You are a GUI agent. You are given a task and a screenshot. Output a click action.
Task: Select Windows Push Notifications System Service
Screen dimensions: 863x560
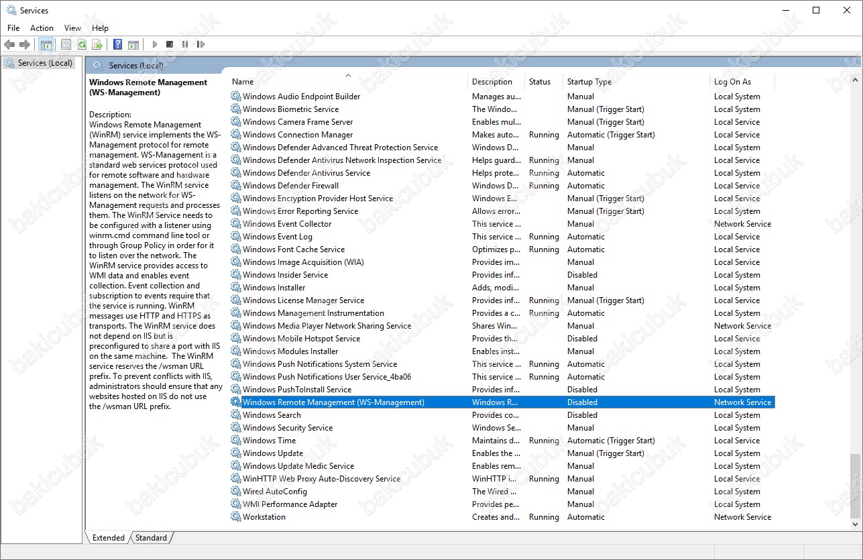(x=502, y=364)
